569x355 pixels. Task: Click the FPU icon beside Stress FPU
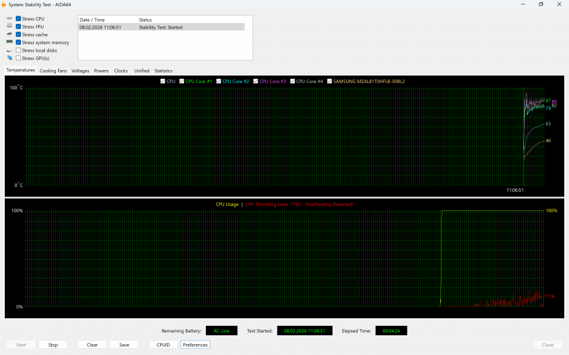(x=10, y=27)
